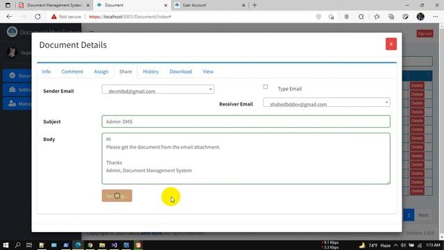Click the Not secure warning indicator
Viewport: 444px width, 250px height.
point(67,17)
